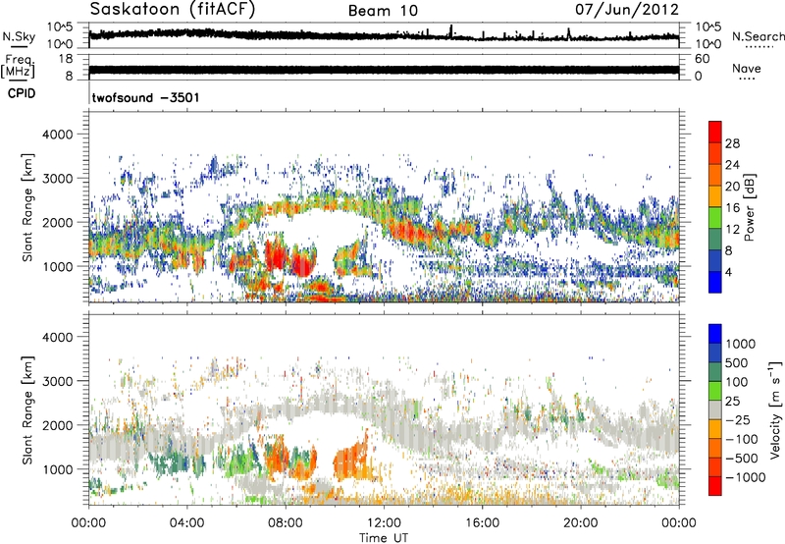The width and height of the screenshot is (785, 544).
Task: Click the "twofsound -3501" control program text
Action: tap(145, 97)
